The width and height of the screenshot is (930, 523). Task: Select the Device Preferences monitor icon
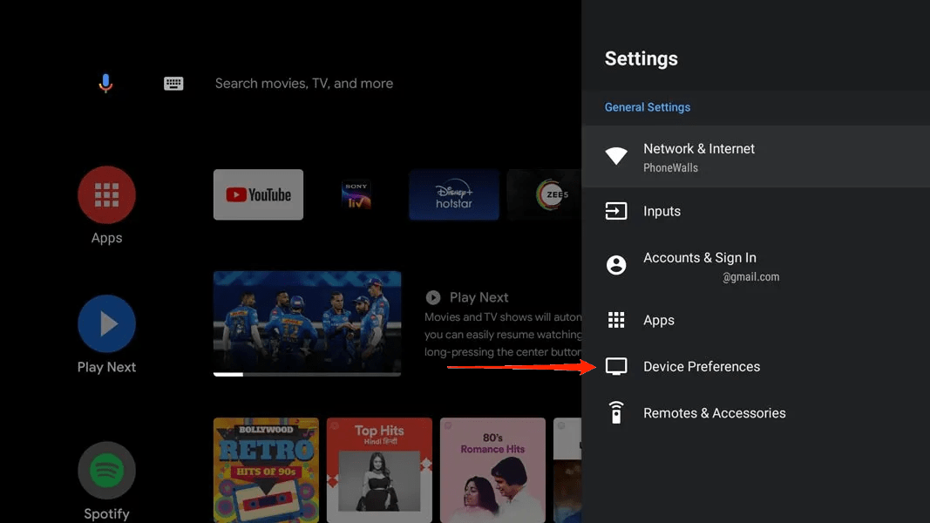[x=616, y=366]
